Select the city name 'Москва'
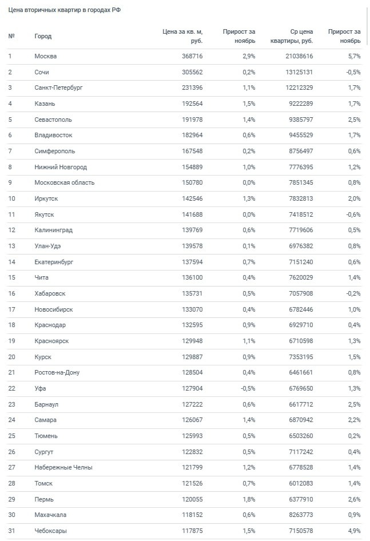Screen dimensions: 370x541 click(46, 56)
